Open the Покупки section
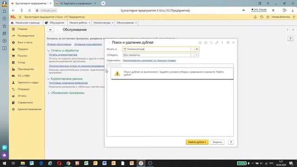Viewport: 297px width, 167px height. point(22,56)
